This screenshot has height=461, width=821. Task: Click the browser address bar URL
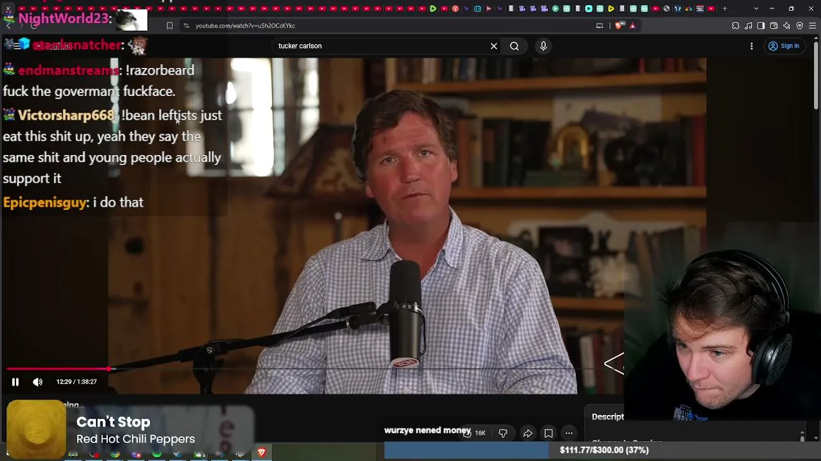pos(245,26)
